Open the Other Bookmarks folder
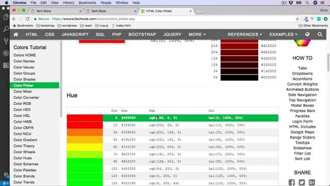 [x=313, y=25]
